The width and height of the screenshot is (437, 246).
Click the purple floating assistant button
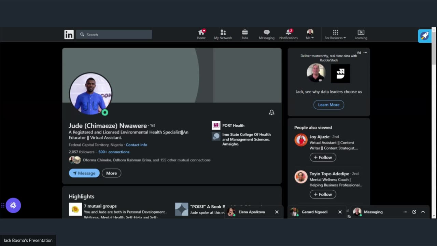pyautogui.click(x=13, y=205)
